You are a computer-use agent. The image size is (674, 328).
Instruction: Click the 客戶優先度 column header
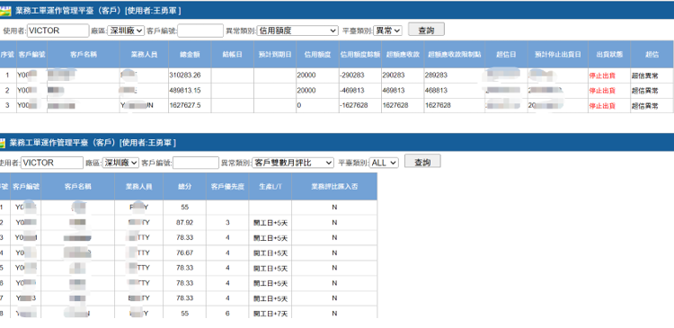click(x=227, y=187)
